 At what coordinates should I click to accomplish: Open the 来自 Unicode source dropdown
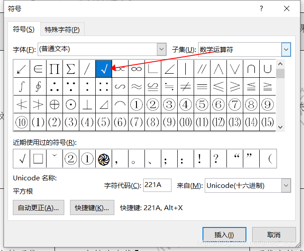(x=286, y=186)
